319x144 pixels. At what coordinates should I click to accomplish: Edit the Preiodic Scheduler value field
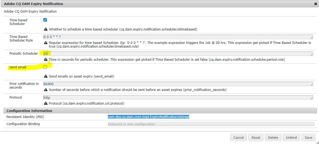[x=178, y=54]
